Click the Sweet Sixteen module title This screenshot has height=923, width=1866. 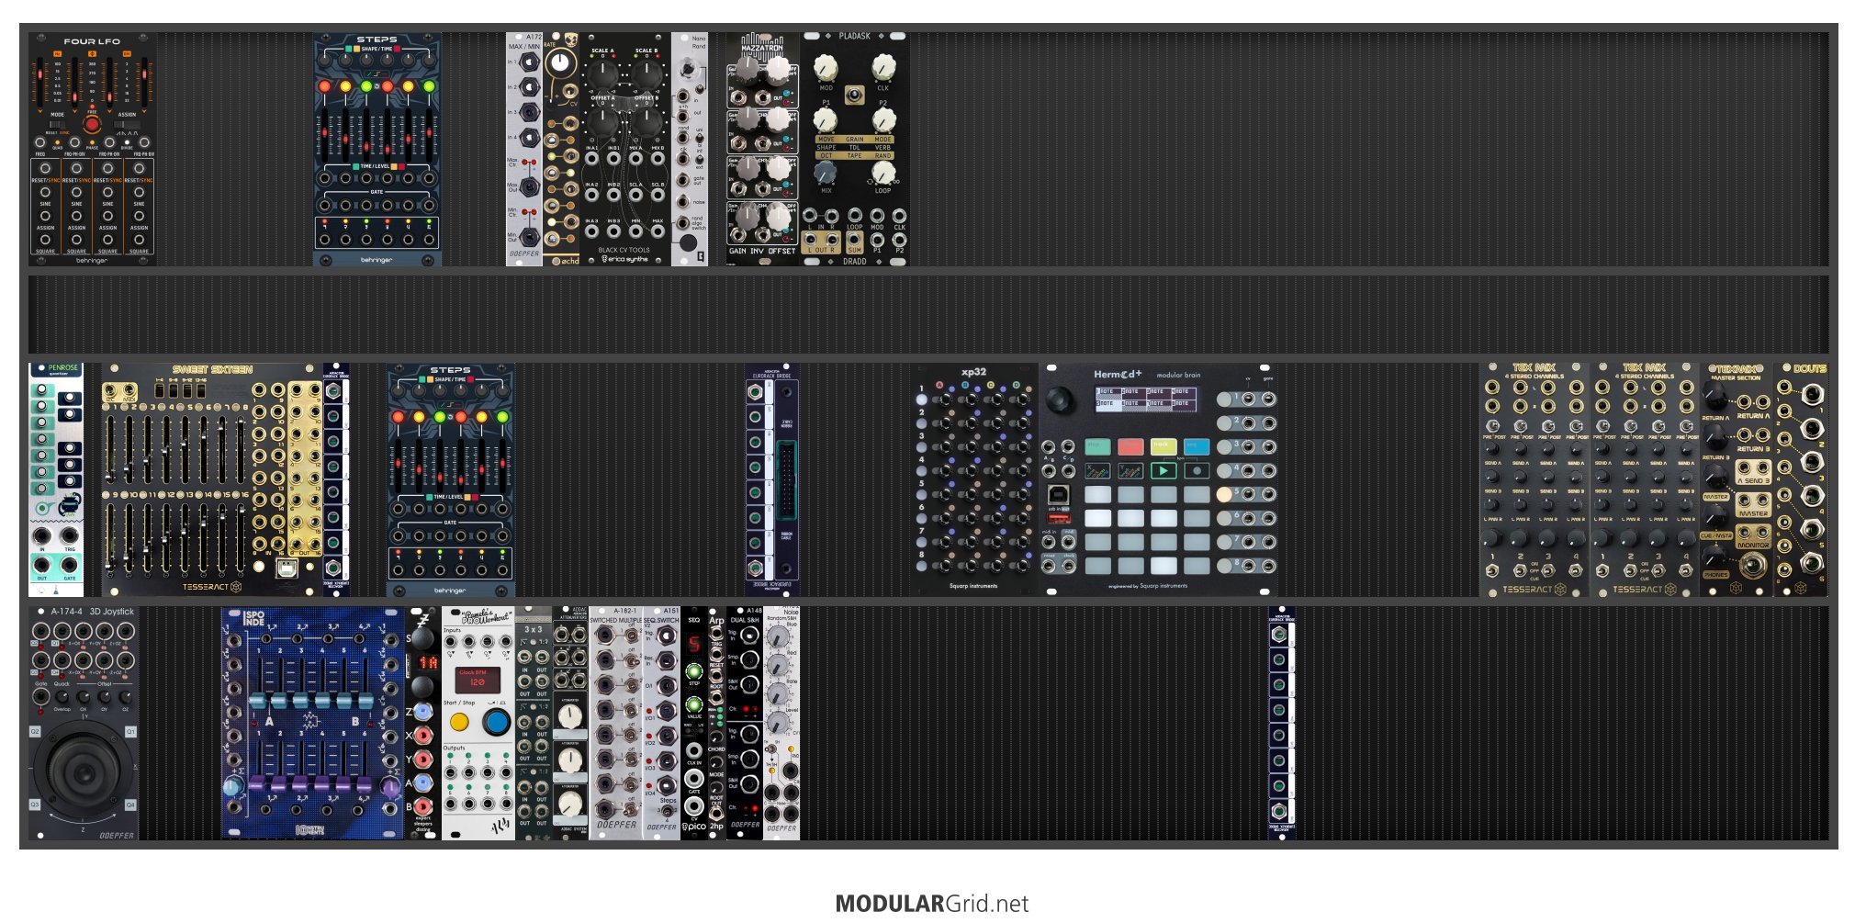click(x=212, y=370)
